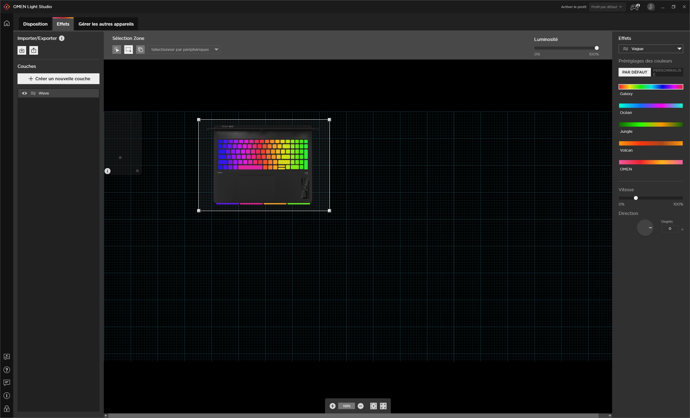Click Créer un nouvelle couche button
Screen dimensions: 690x418
pyautogui.click(x=58, y=79)
